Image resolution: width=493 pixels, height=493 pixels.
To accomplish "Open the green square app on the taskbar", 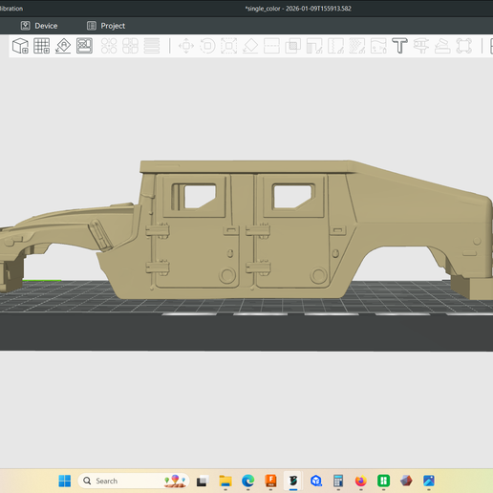I will [x=383, y=481].
